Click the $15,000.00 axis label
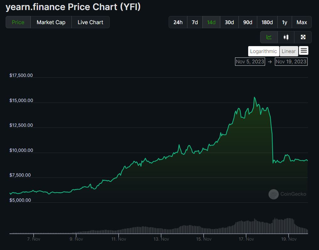The image size is (319, 250). click(x=21, y=100)
